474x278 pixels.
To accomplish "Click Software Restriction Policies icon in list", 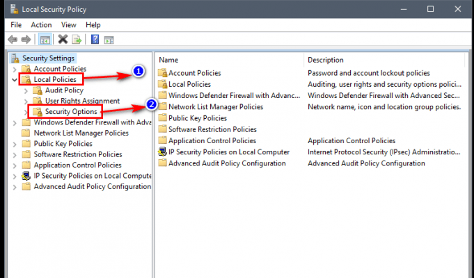I will [163, 129].
